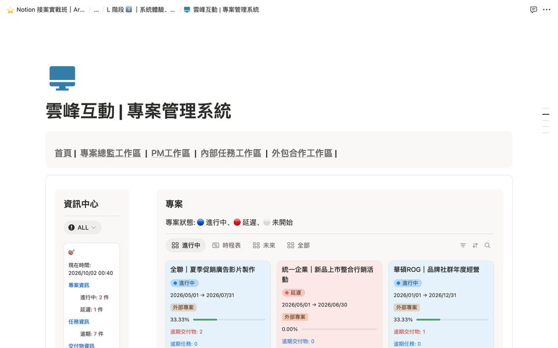Click the 現在時間 2026/10/02 00:40 text

point(91,269)
